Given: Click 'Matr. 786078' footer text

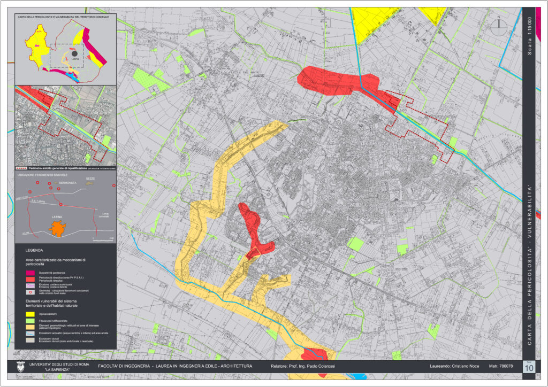Looking at the screenshot, I should click(x=501, y=366).
